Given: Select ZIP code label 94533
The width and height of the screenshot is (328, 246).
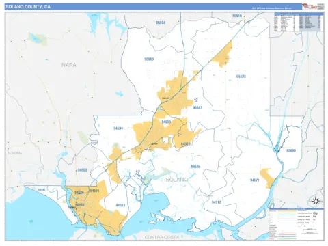Looking at the screenshot, I should [166, 122].
